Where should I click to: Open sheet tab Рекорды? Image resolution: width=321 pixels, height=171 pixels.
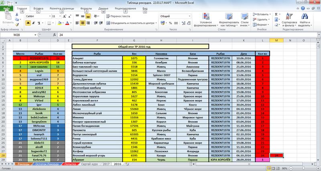(x=23, y=164)
